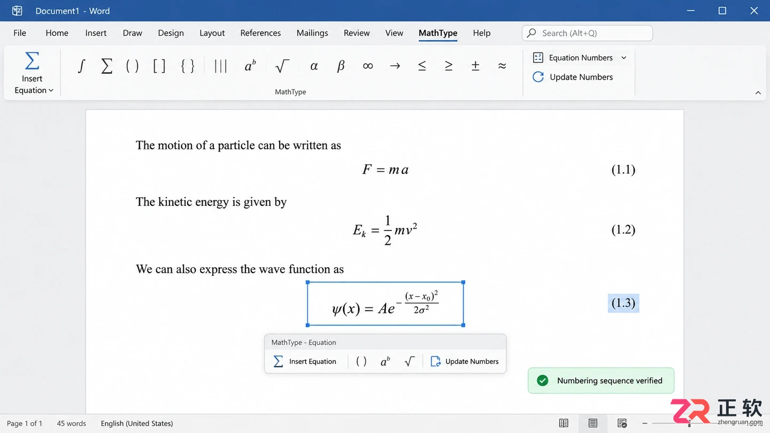This screenshot has width=770, height=433.
Task: Click the word count in the status bar
Action: click(x=71, y=423)
